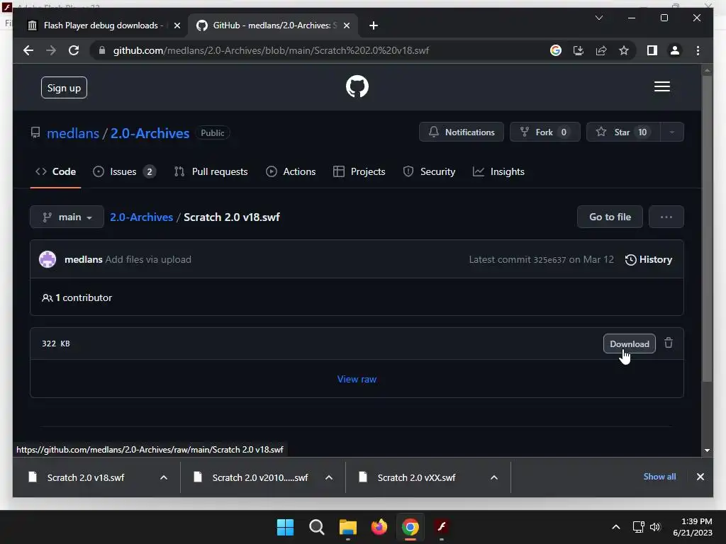Click the medlans user avatar
Image resolution: width=726 pixels, height=544 pixels.
pos(48,259)
